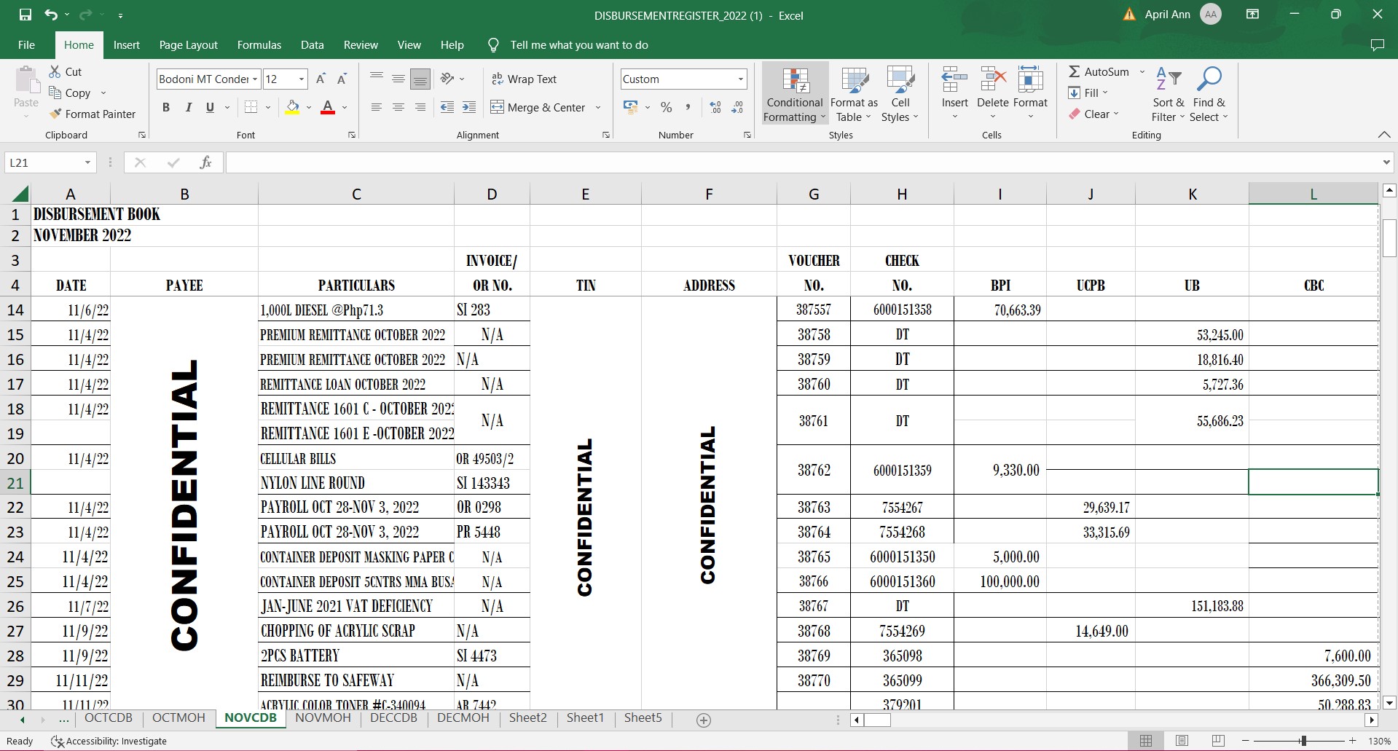Copy the selected cells
The image size is (1398, 751).
pos(70,93)
